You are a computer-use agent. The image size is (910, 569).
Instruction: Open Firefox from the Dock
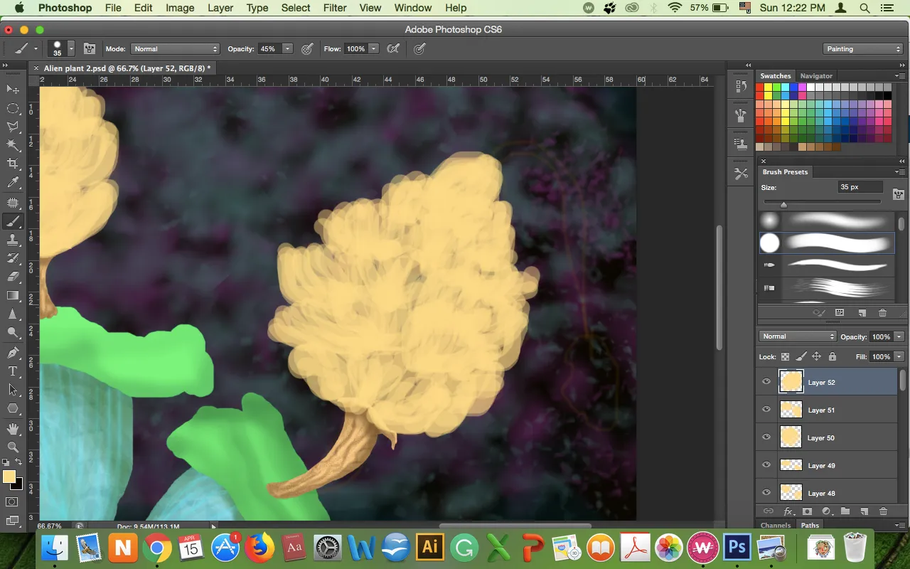pyautogui.click(x=259, y=548)
